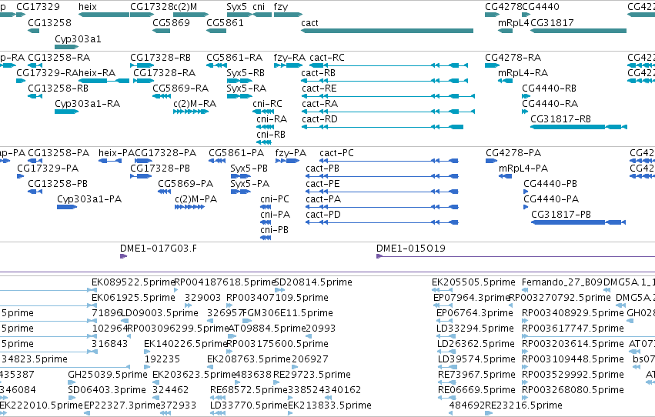Click protein cact-PC label
Screen dimensions: 655x417
pyautogui.click(x=336, y=153)
